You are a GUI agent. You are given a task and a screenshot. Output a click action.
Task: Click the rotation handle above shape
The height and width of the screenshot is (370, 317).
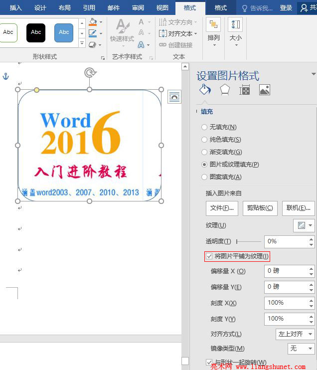pyautogui.click(x=90, y=72)
